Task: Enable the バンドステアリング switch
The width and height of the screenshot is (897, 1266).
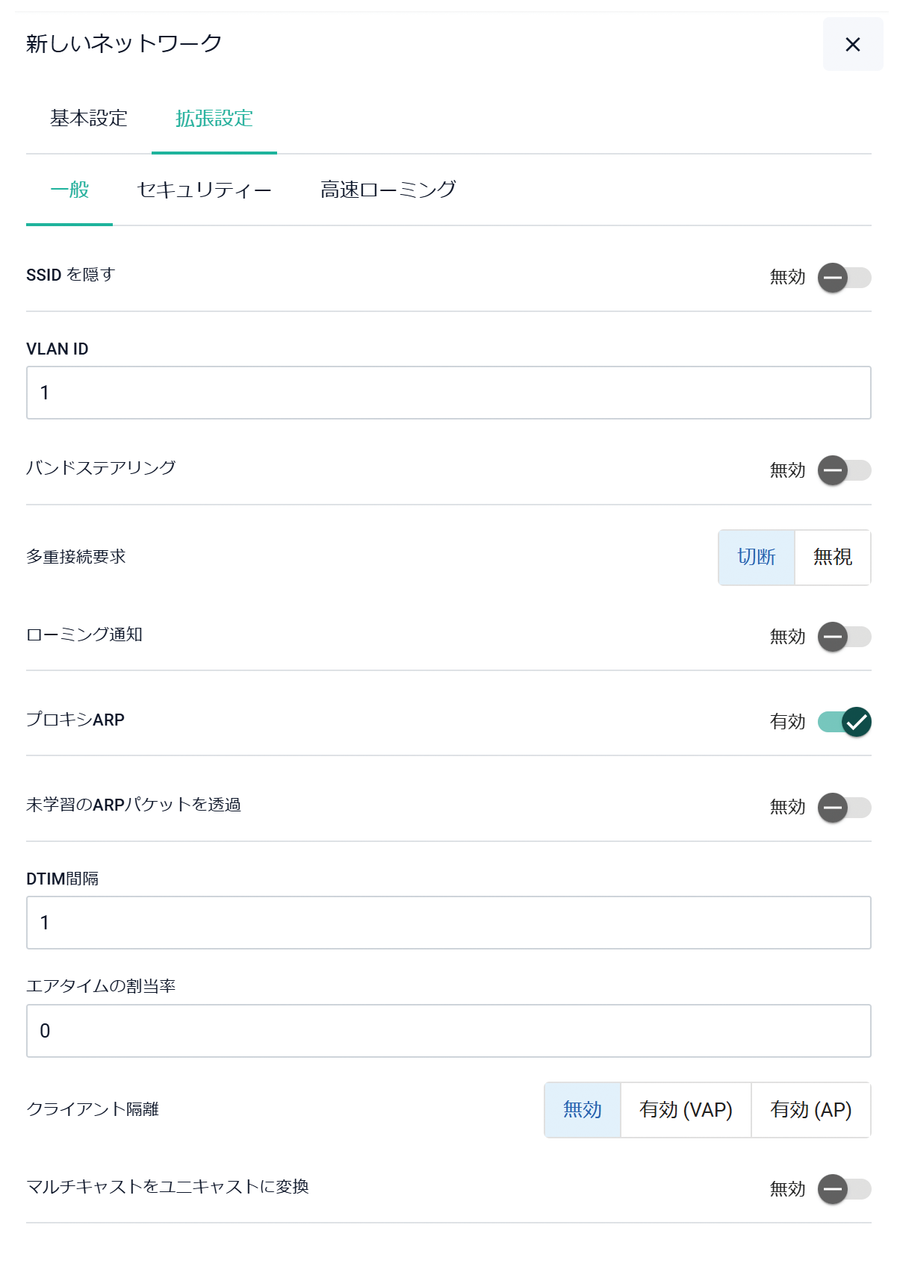Action: (x=844, y=470)
